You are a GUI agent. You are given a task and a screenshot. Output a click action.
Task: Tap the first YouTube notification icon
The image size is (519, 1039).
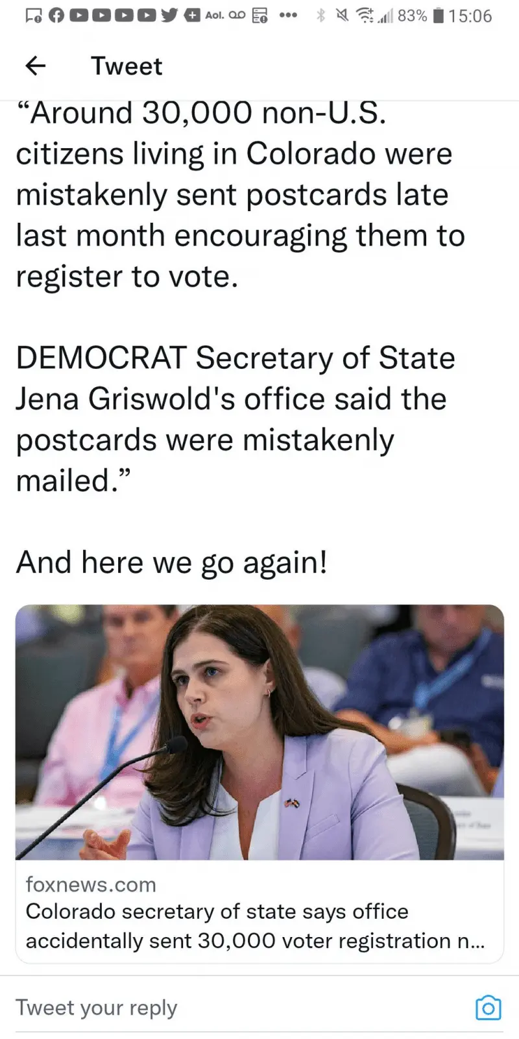click(x=79, y=16)
